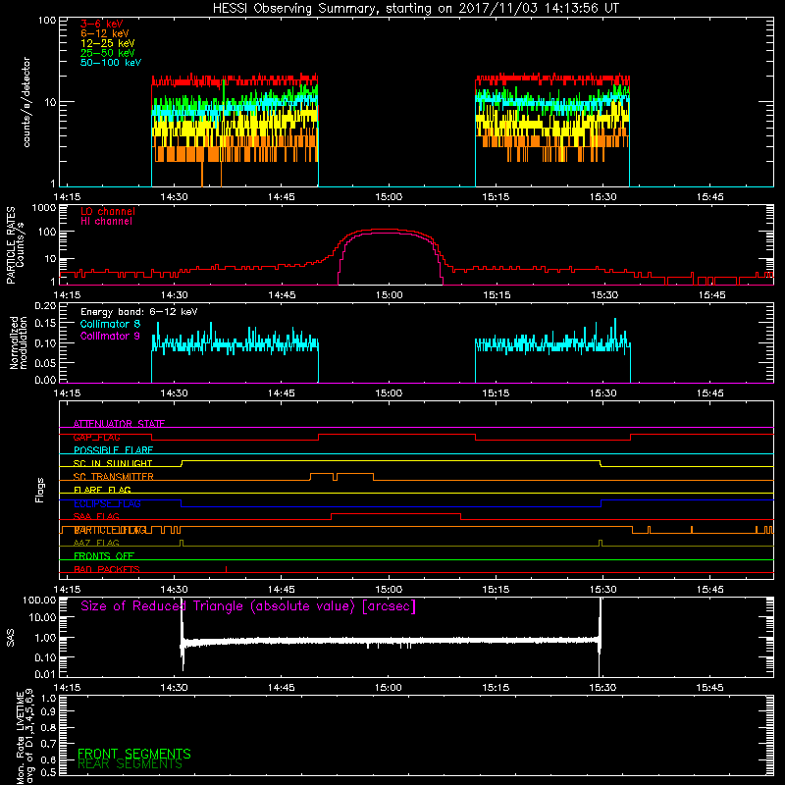Click the POSSIBLE_FLARE flag label
Viewport: 785px width, 785px height.
[113, 450]
